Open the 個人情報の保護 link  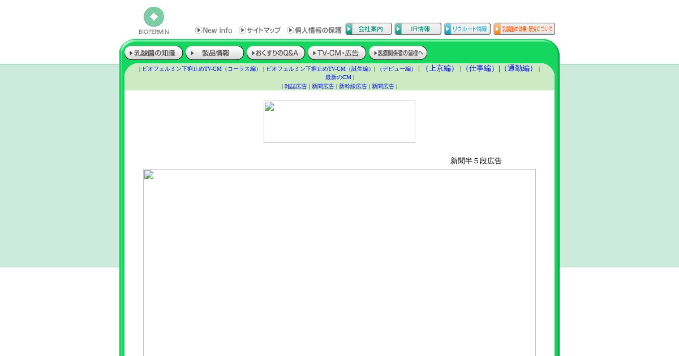point(314,30)
